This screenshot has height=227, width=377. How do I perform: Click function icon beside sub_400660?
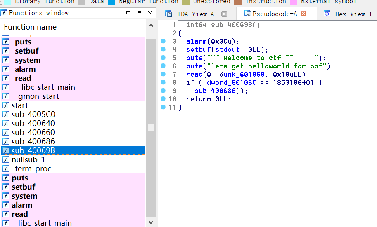[x=6, y=133]
